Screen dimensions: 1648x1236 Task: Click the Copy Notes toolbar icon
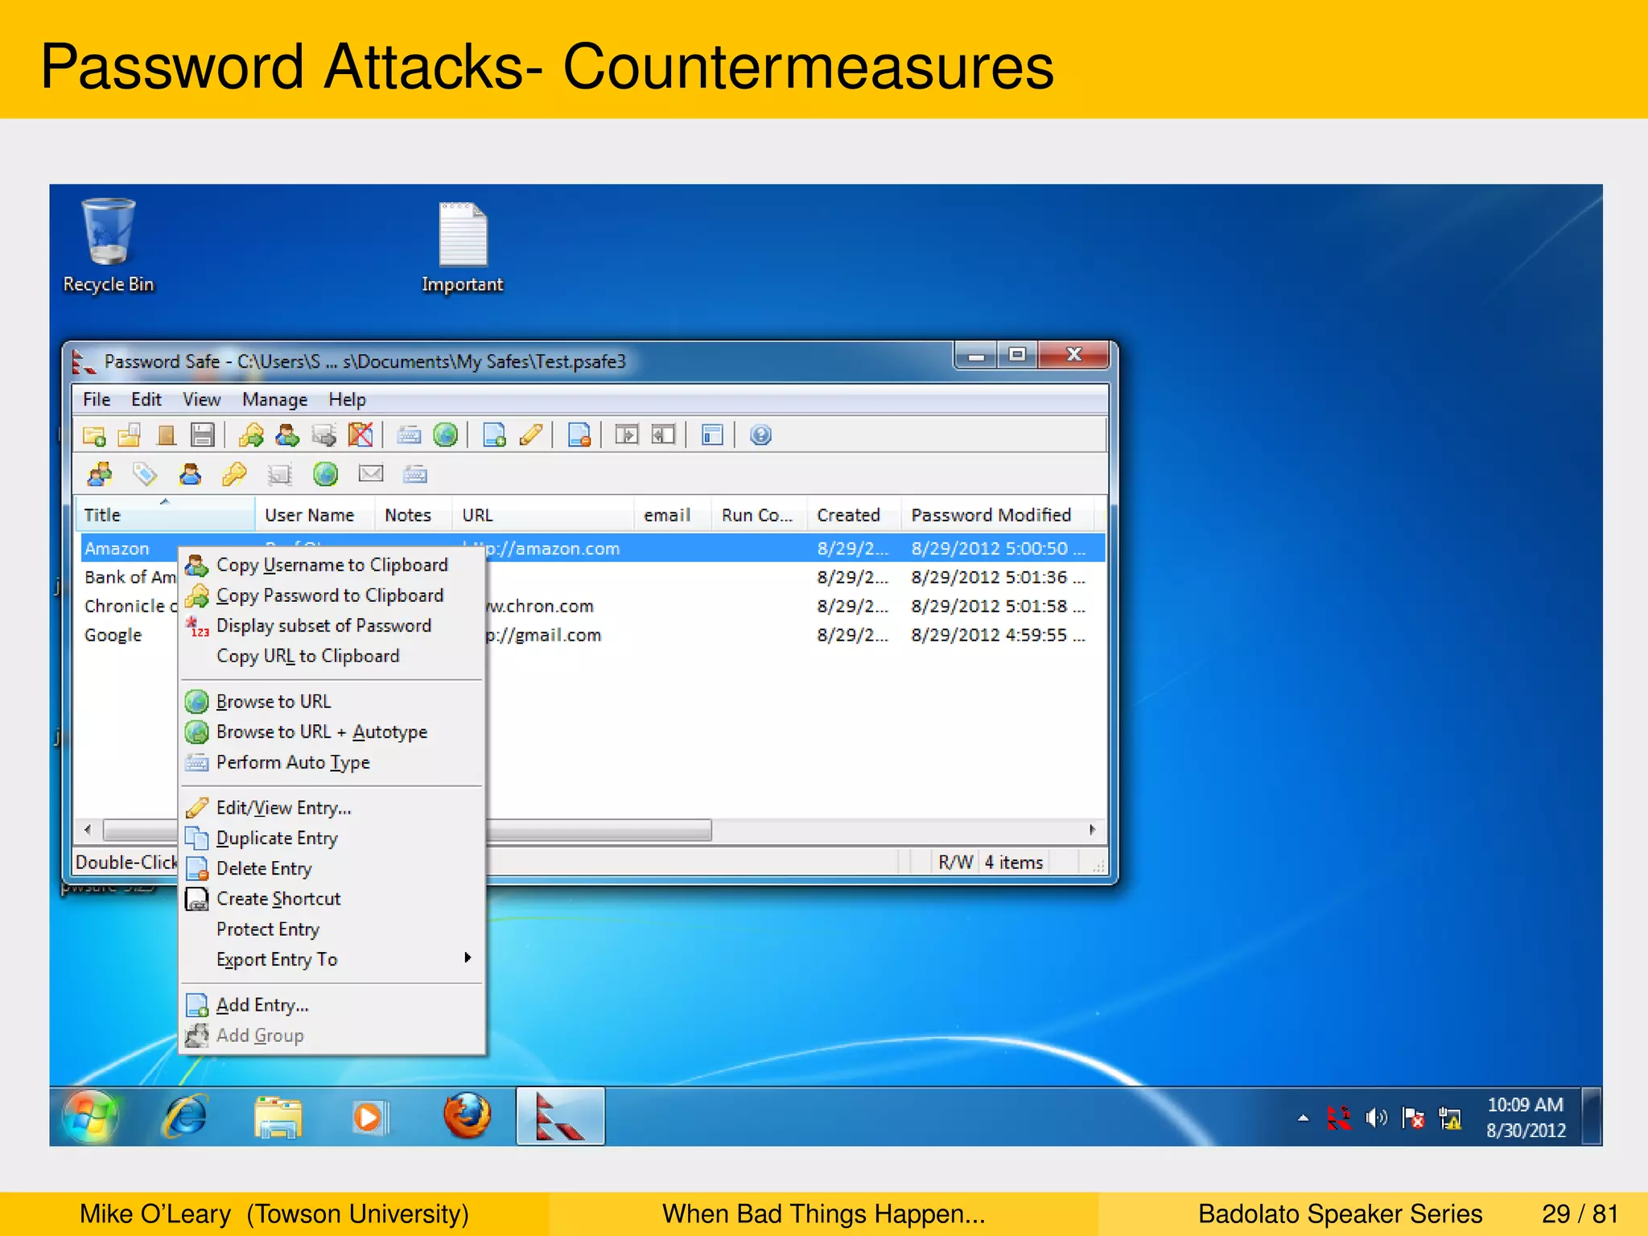[x=323, y=435]
